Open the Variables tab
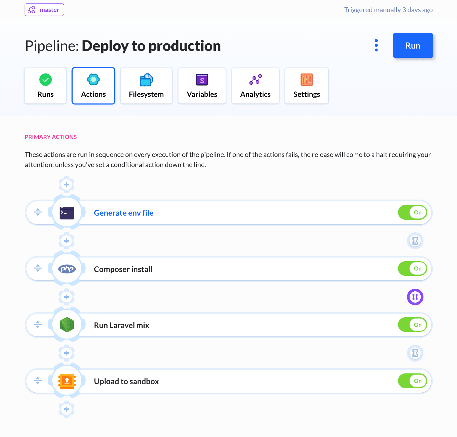This screenshot has width=457, height=437. pyautogui.click(x=202, y=86)
